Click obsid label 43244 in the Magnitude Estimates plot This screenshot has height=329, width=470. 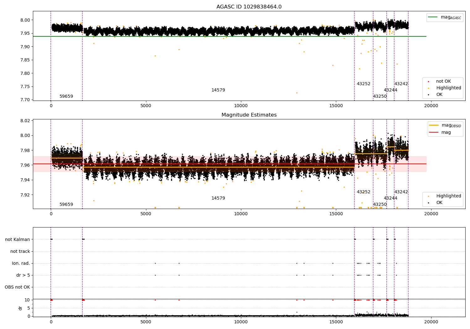[390, 198]
